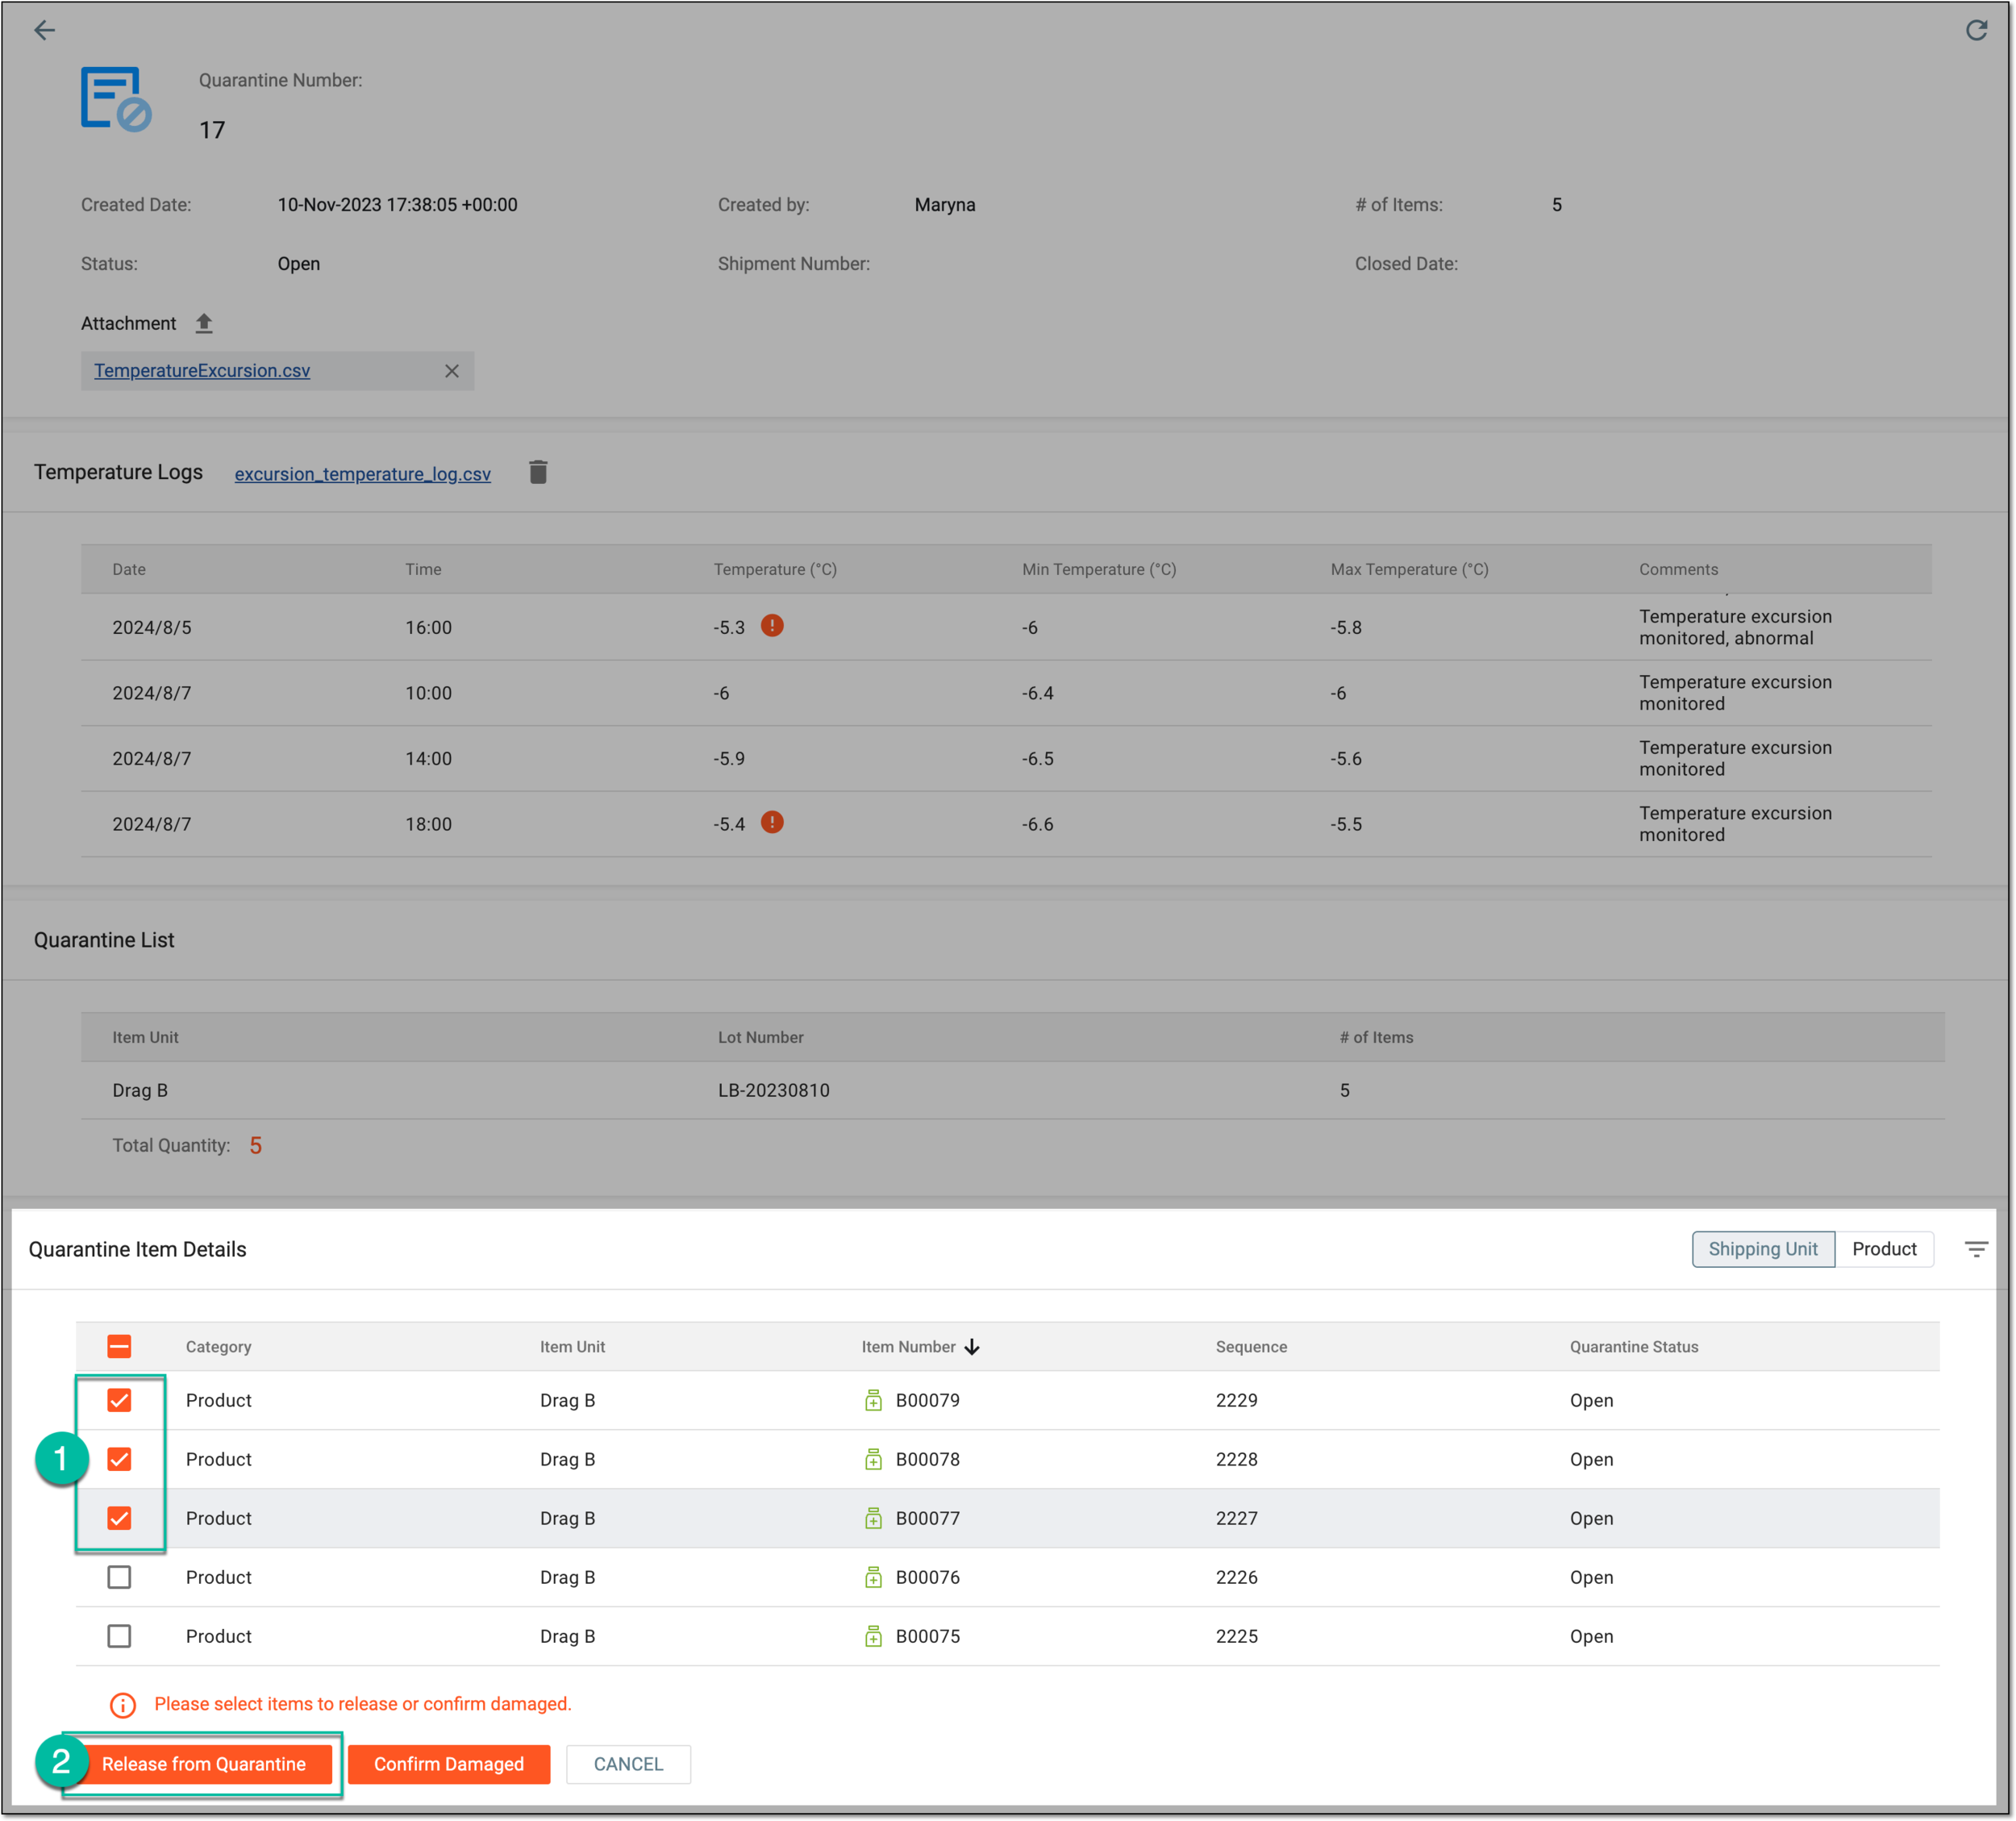2016x1821 pixels.
Task: Open the filter icon in Quarantine Item Details
Action: point(1976,1249)
